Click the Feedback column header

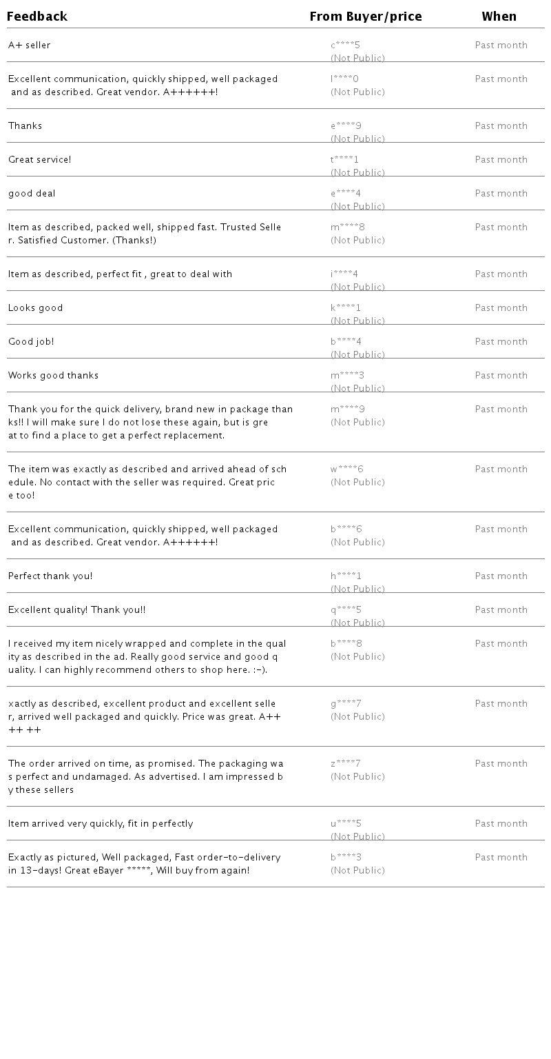click(x=37, y=17)
